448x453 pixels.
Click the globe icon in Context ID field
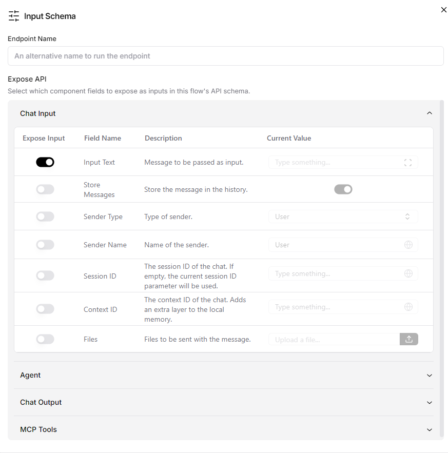click(x=408, y=307)
